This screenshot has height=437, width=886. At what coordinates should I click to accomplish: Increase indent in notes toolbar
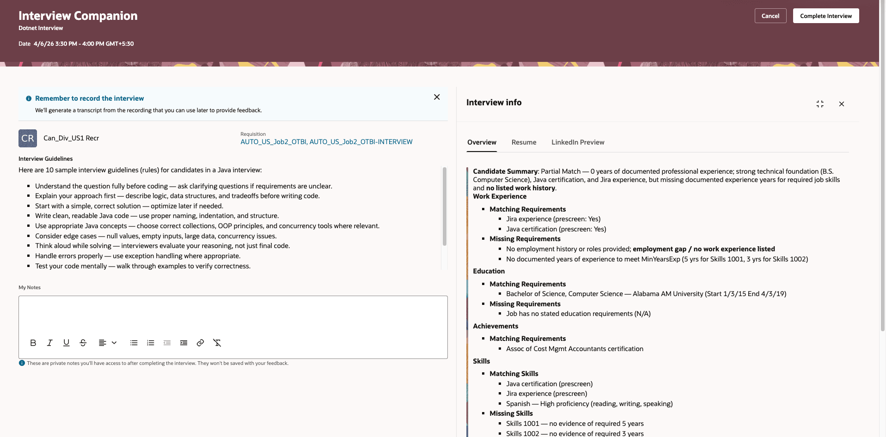(x=183, y=343)
